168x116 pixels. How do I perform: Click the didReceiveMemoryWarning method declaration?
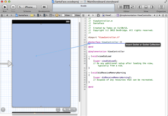[107, 73]
